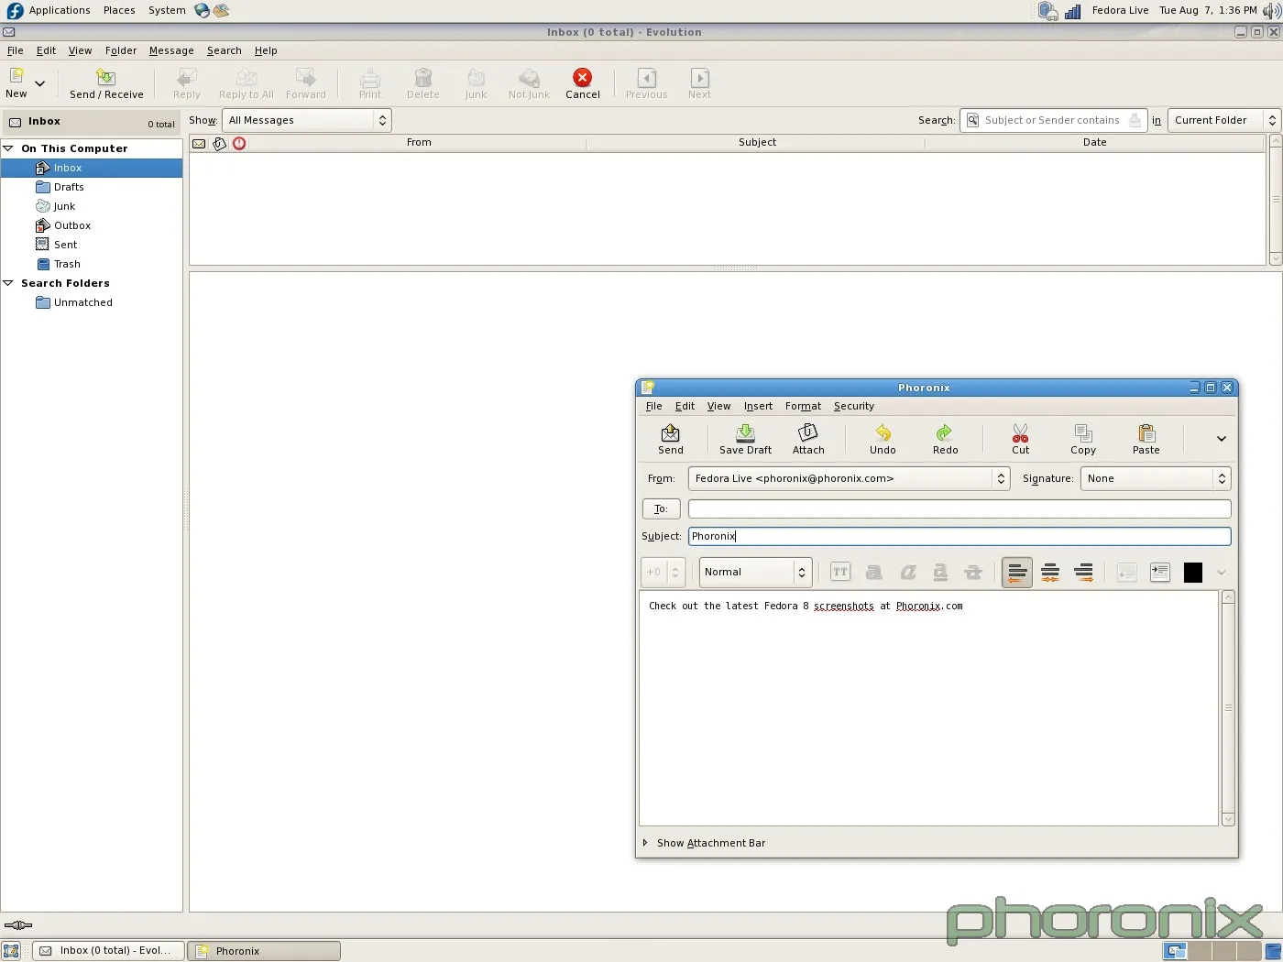Click the red Cancel icon

pos(583,77)
